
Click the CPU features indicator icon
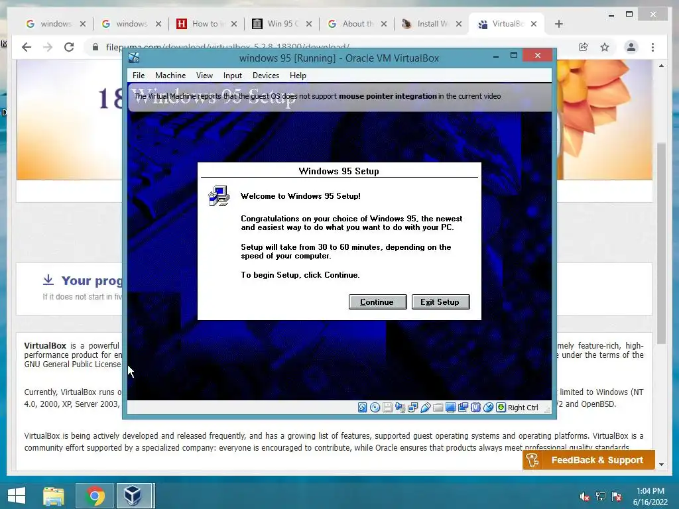point(475,408)
